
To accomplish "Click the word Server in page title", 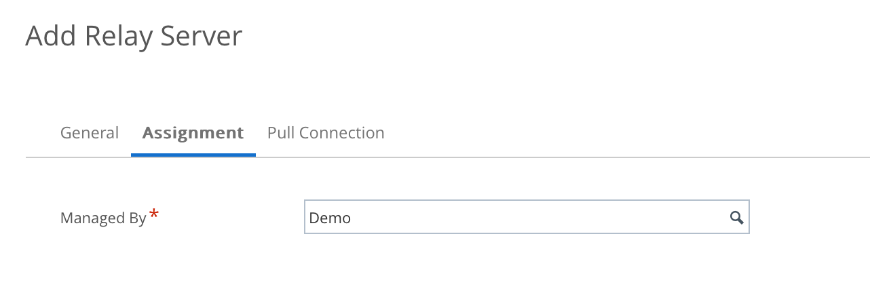I will coord(201,37).
